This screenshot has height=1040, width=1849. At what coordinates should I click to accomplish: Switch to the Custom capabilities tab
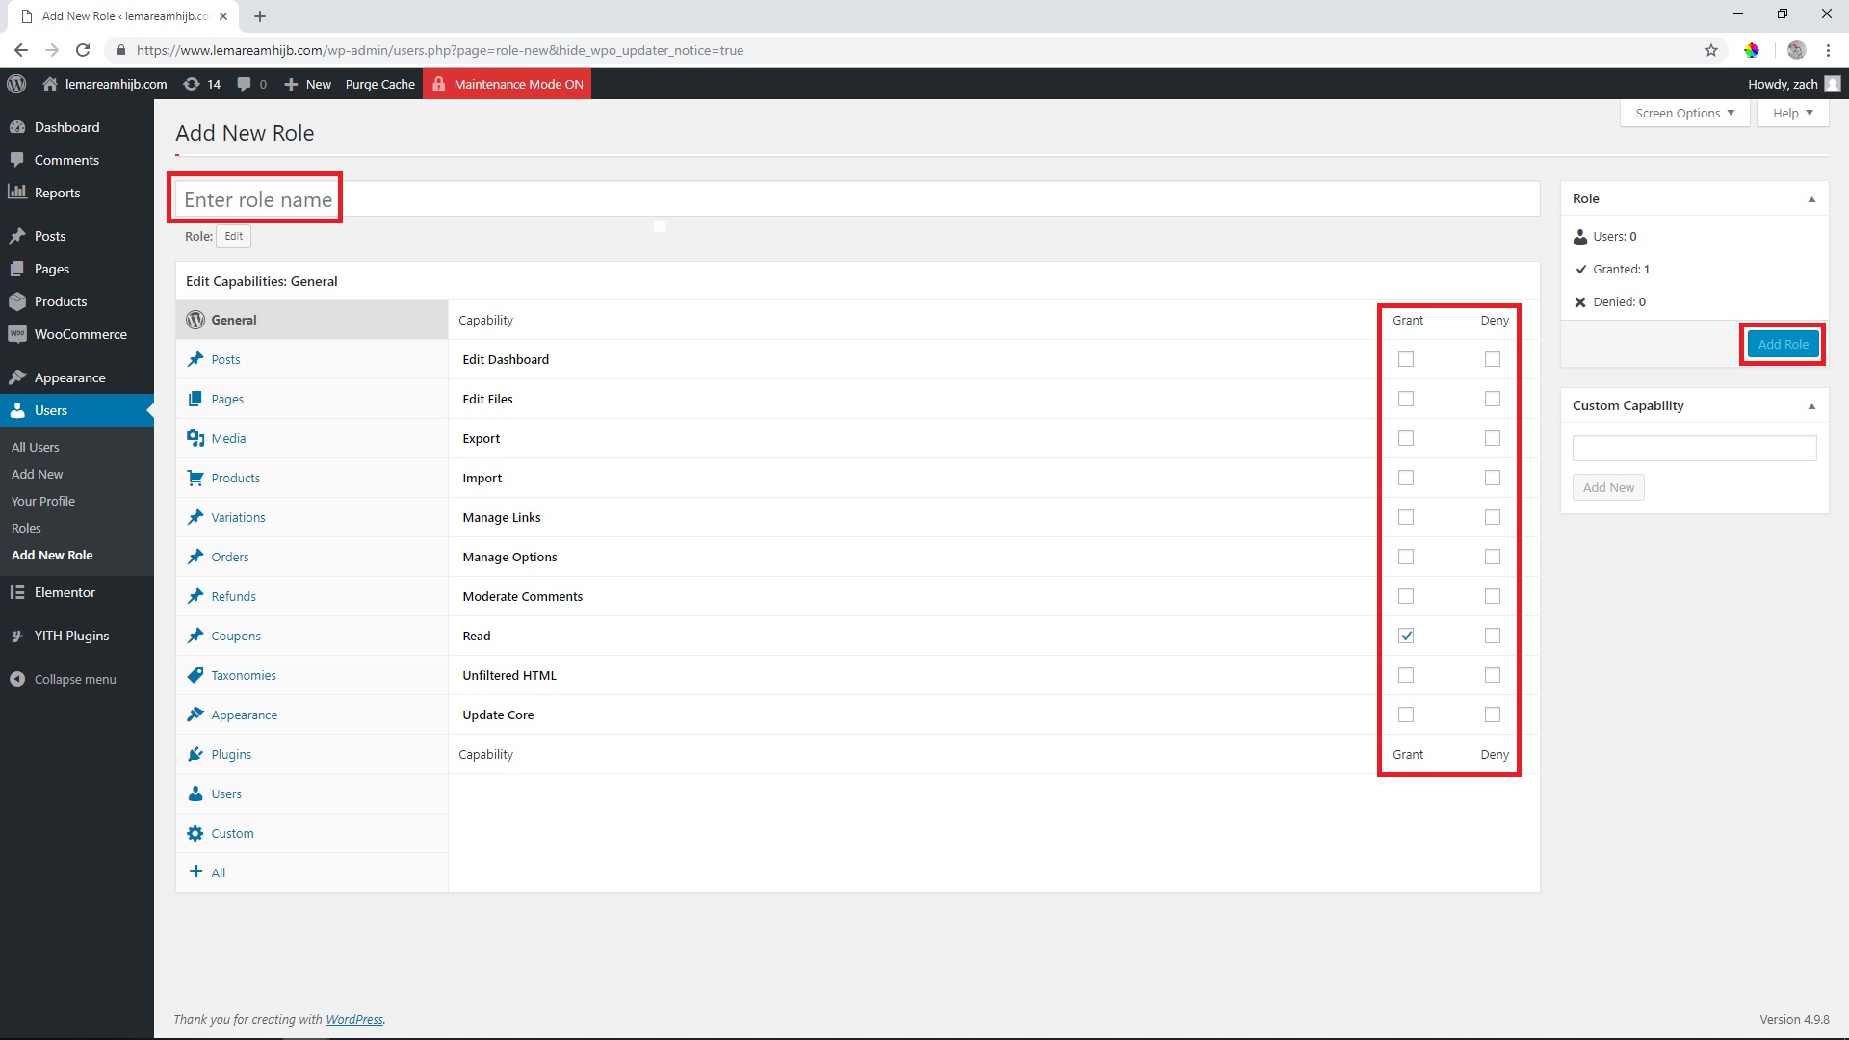tap(312, 833)
